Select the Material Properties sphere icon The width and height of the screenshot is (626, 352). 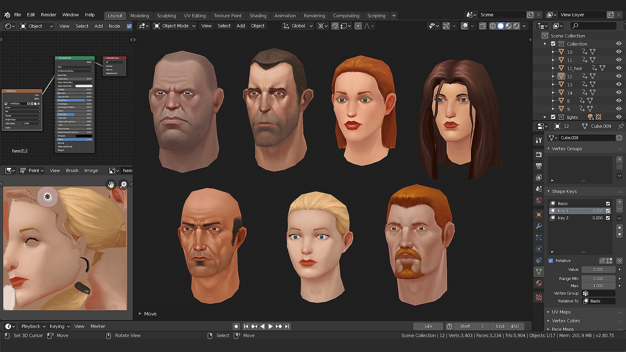[539, 283]
